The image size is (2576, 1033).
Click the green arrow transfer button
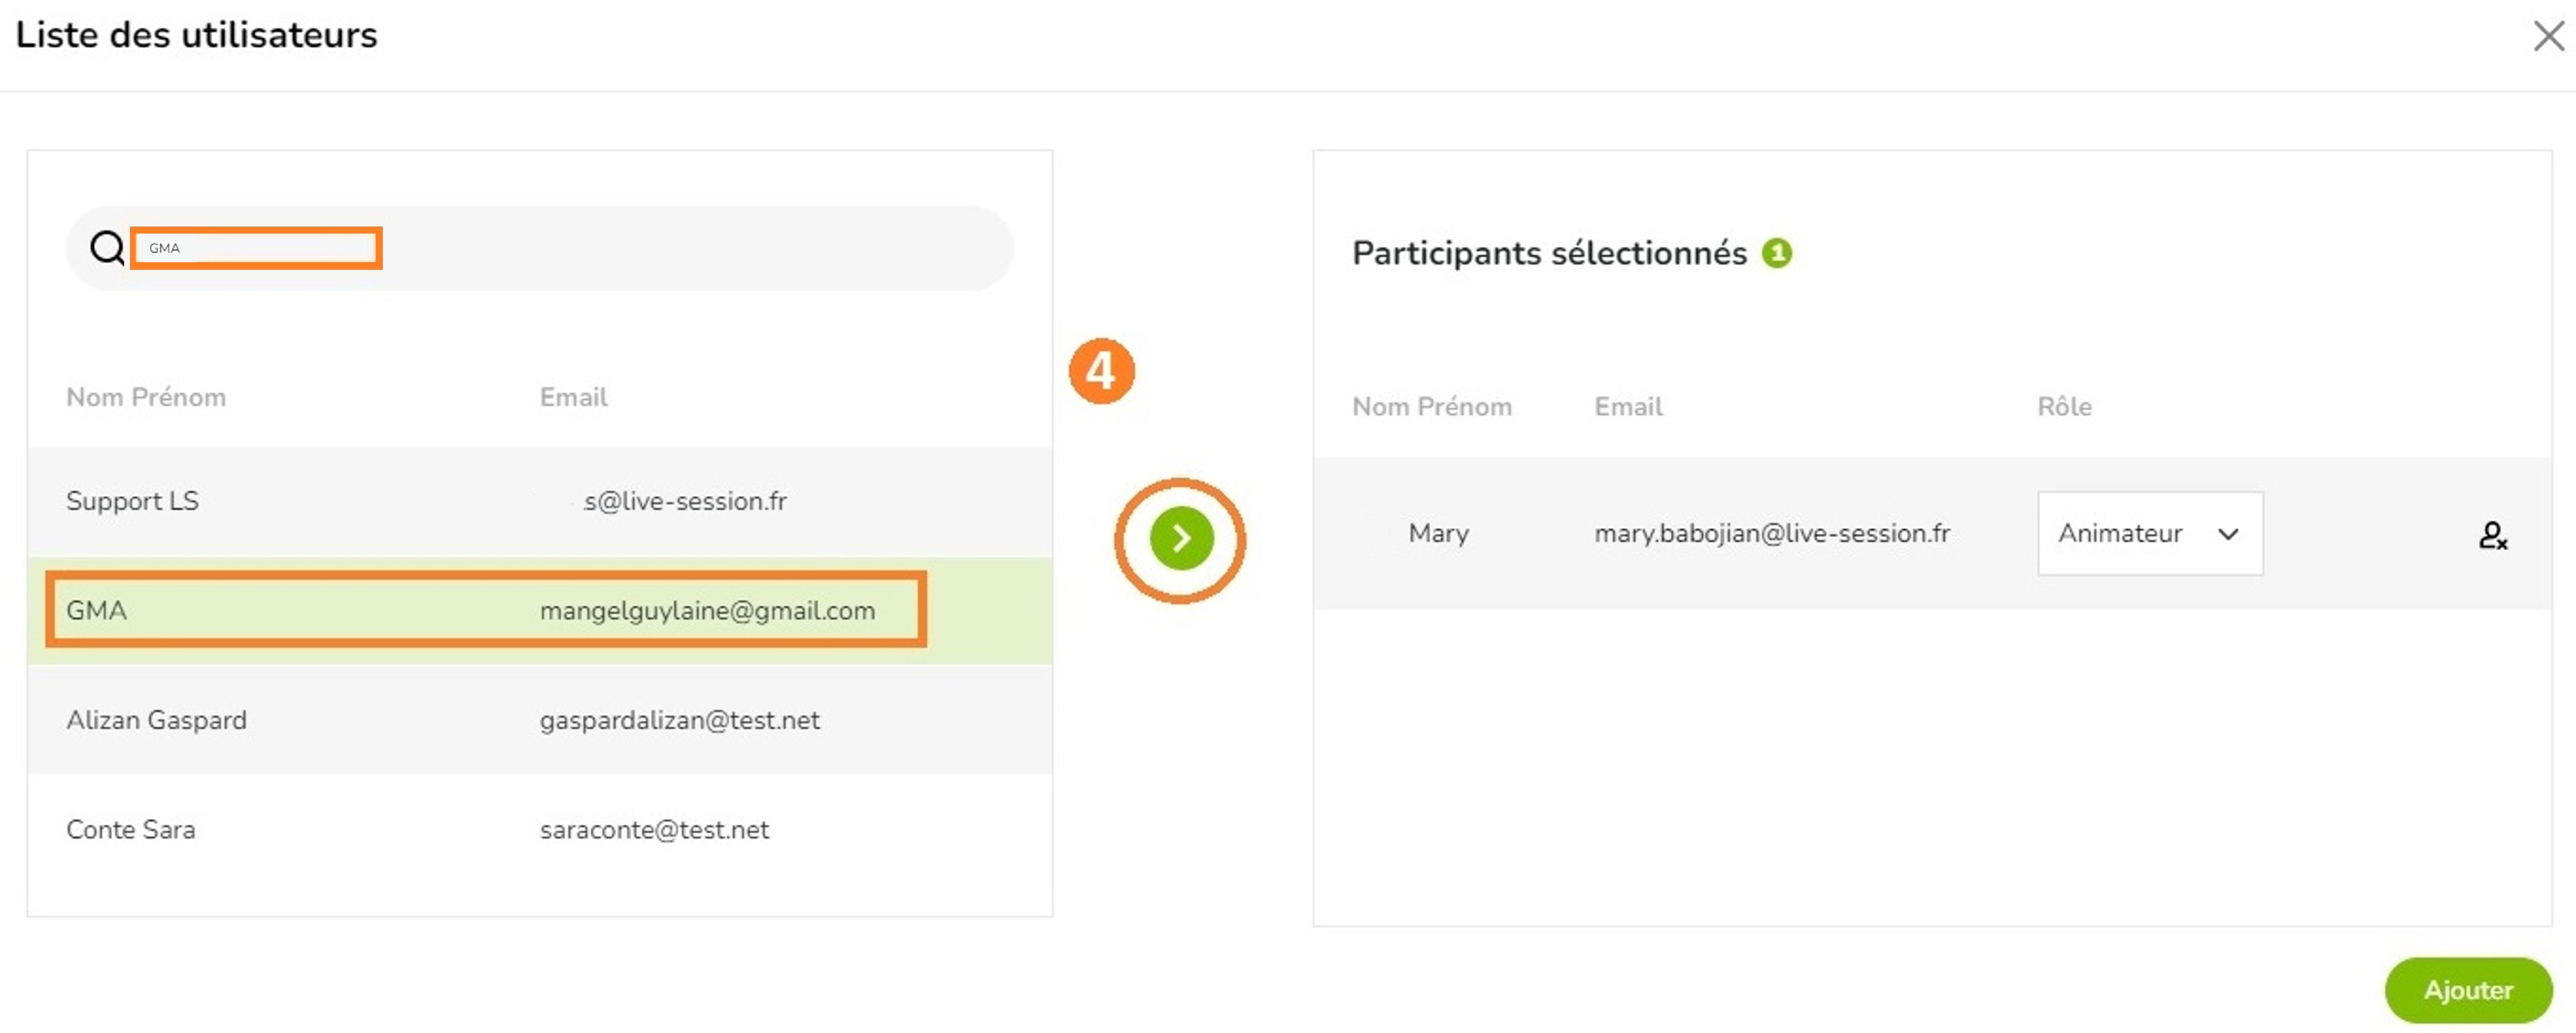pyautogui.click(x=1181, y=539)
